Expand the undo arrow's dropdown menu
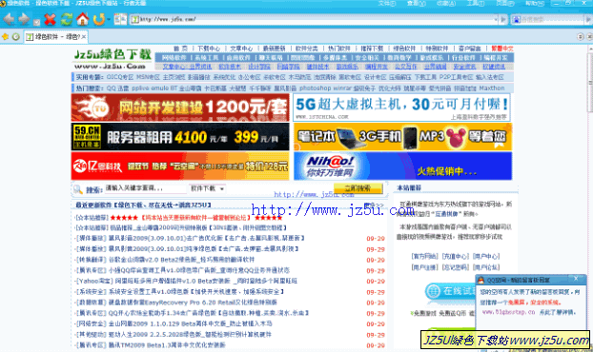The height and width of the screenshot is (352, 593). tap(109, 19)
